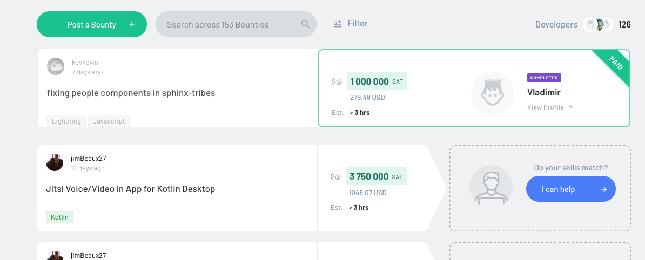Select the Lightning tag
Image resolution: width=645 pixels, height=260 pixels.
click(66, 121)
